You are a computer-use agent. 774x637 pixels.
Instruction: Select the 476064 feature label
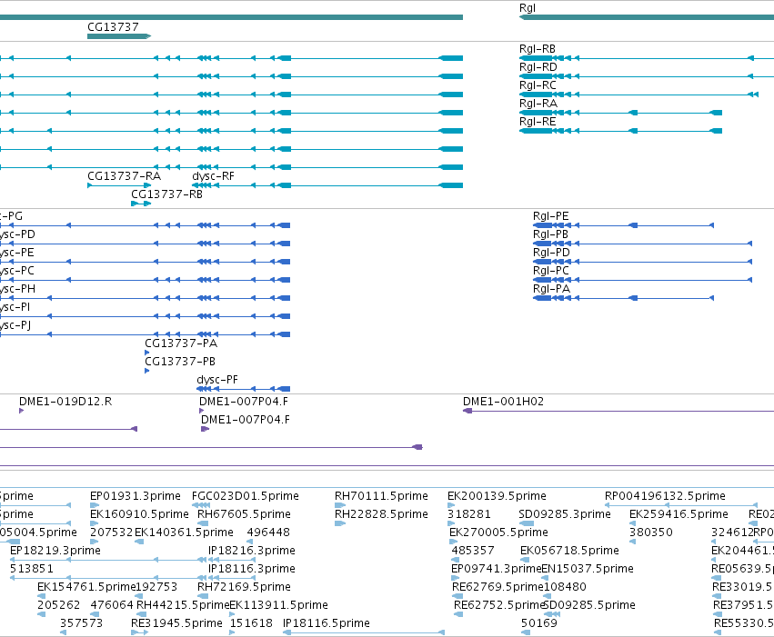click(112, 605)
